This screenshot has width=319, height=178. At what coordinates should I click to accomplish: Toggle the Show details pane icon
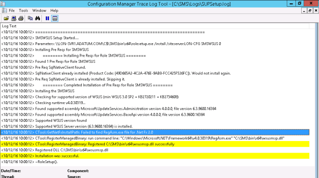pyautogui.click(x=55, y=18)
